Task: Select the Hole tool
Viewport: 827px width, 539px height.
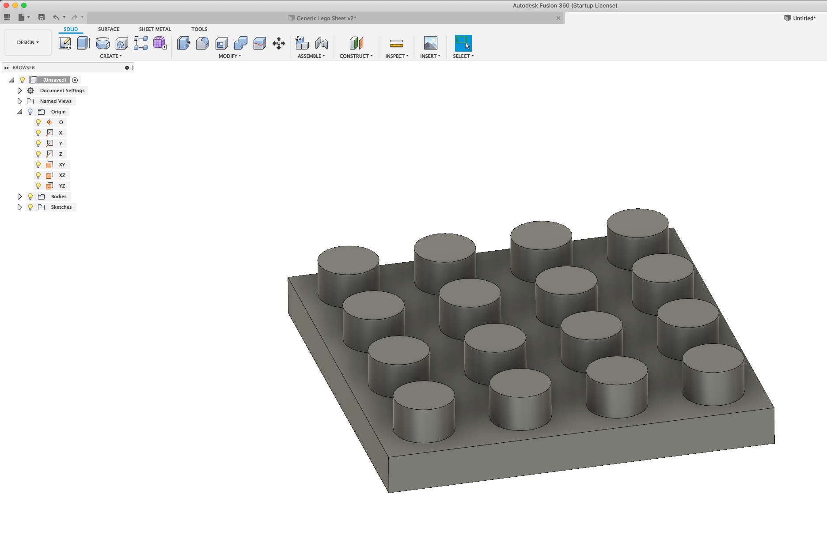Action: click(122, 43)
